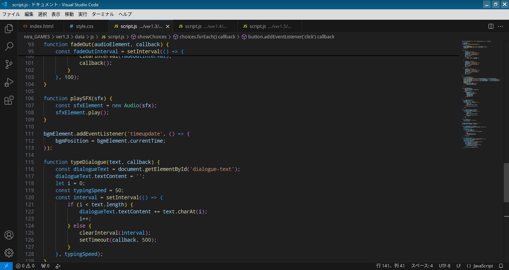Click the line and column indicator
The height and width of the screenshot is (270, 509).
[390, 266]
